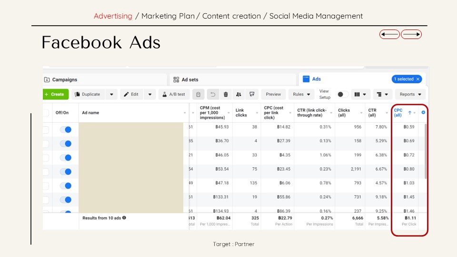The height and width of the screenshot is (257, 457).
Task: Click the undo icon in toolbar
Action: point(213,94)
